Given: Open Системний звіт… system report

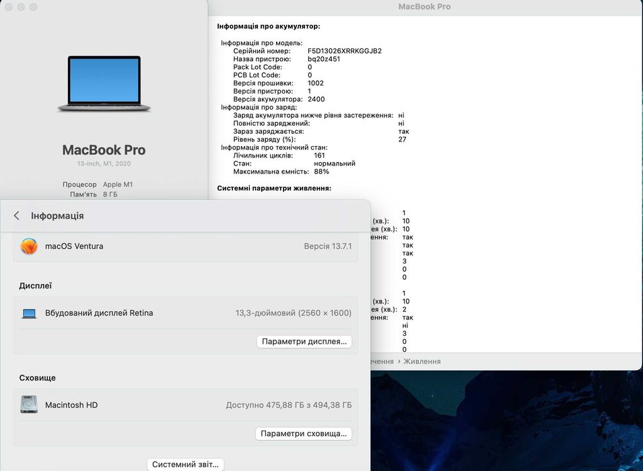Looking at the screenshot, I should pyautogui.click(x=185, y=464).
